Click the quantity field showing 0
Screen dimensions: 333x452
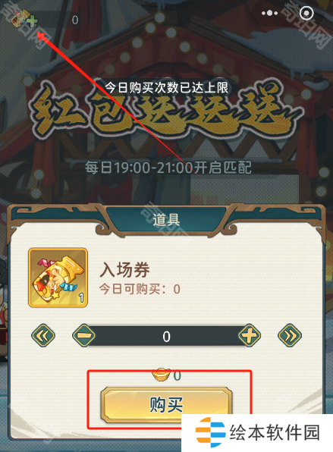tap(166, 336)
